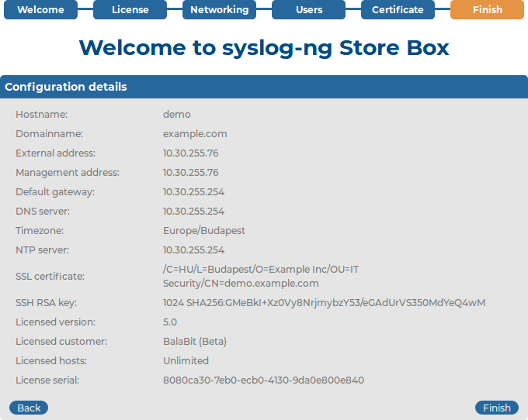Screen dimensions: 528x420
Task: Click the 'Timezone:' label
Action: pyautogui.click(x=40, y=230)
